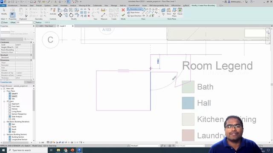This screenshot has height=153, width=273.
Task: Select the Slope Arrow tool
Action: pyautogui.click(x=134, y=12)
